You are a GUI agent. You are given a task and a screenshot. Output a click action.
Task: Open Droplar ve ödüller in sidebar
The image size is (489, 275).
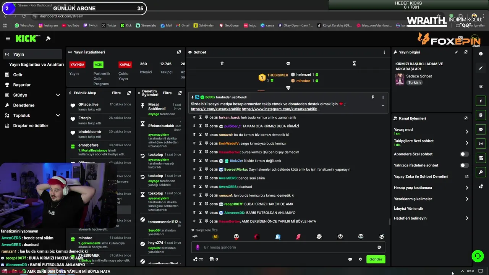(31, 126)
